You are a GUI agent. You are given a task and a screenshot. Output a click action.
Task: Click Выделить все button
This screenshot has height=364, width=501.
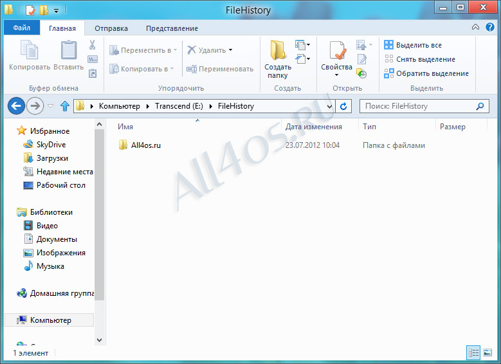point(413,45)
